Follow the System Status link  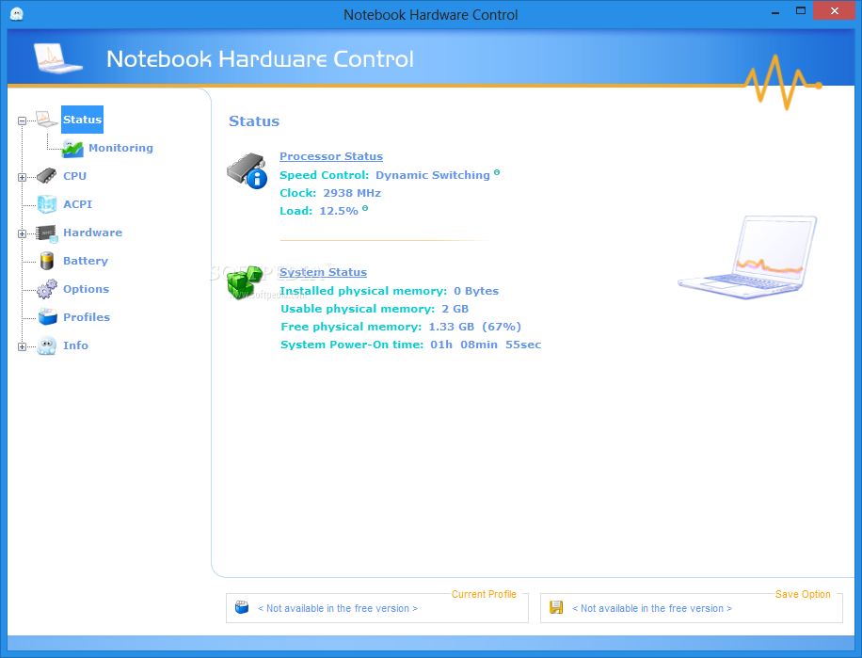[324, 272]
